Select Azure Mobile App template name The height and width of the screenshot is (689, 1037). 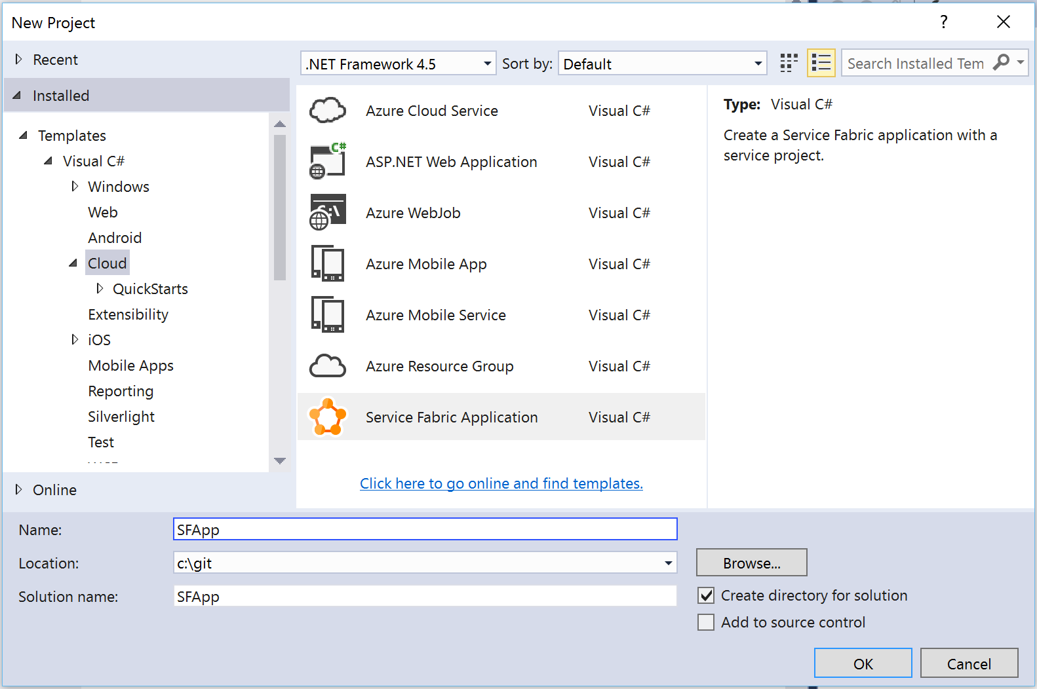(x=426, y=264)
